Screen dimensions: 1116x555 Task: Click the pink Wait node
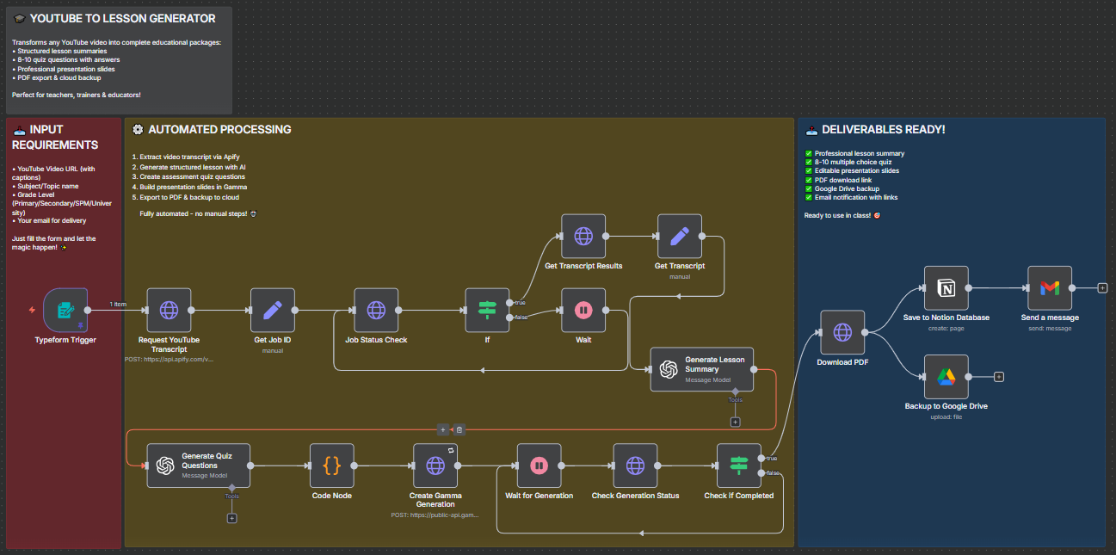(583, 310)
